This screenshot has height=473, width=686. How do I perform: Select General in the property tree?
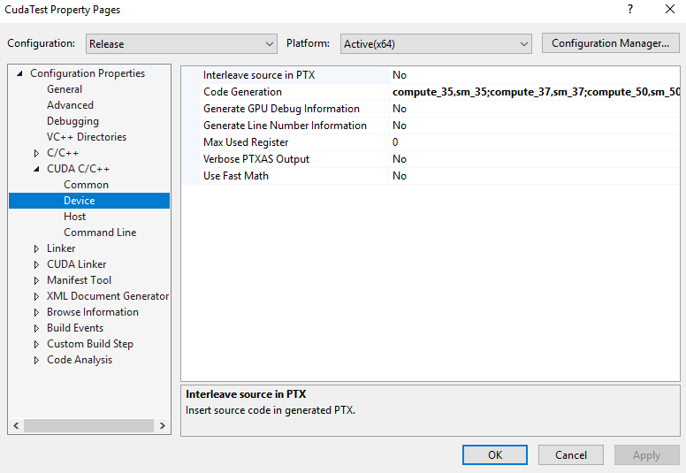[65, 89]
